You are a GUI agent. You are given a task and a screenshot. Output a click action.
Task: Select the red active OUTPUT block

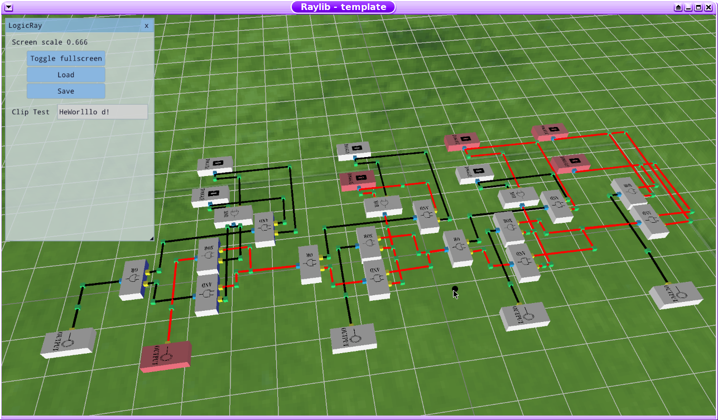(x=166, y=356)
